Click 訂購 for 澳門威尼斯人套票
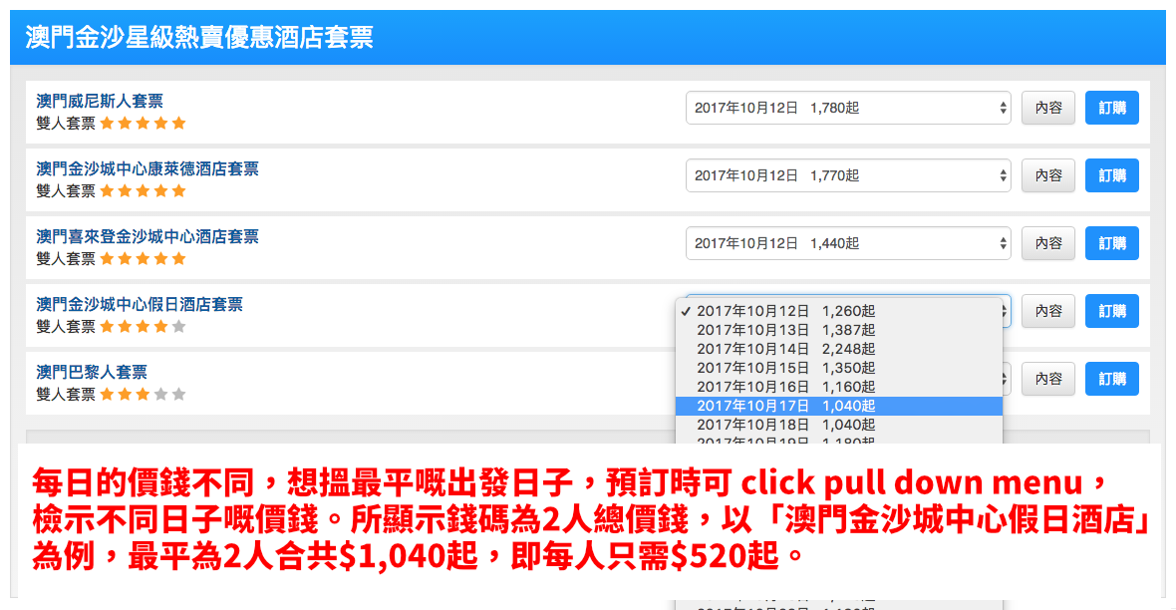This screenshot has height=610, width=1176. (x=1112, y=108)
